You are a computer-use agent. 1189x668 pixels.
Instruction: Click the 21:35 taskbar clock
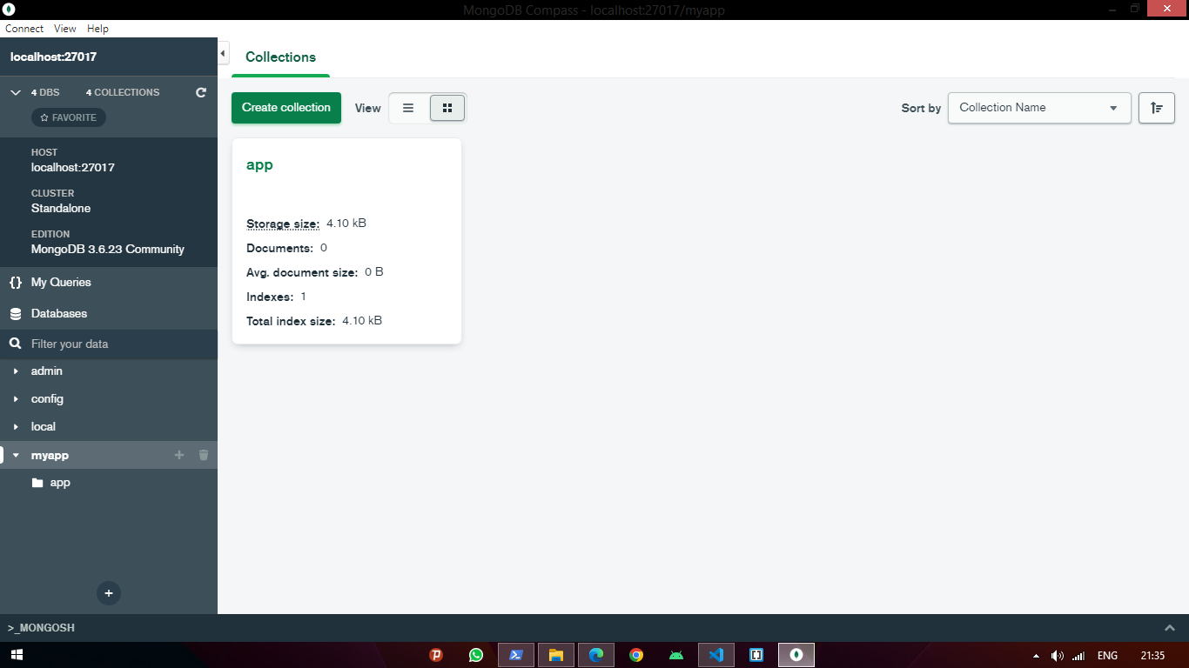[1152, 656]
